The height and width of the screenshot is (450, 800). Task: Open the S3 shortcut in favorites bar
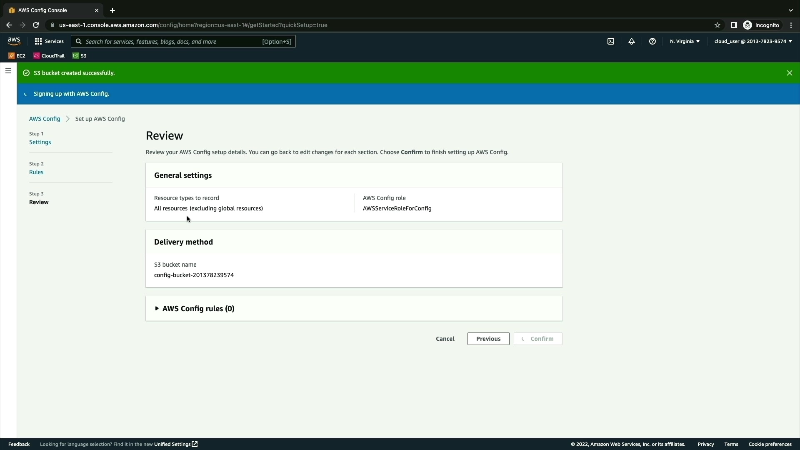(x=80, y=56)
